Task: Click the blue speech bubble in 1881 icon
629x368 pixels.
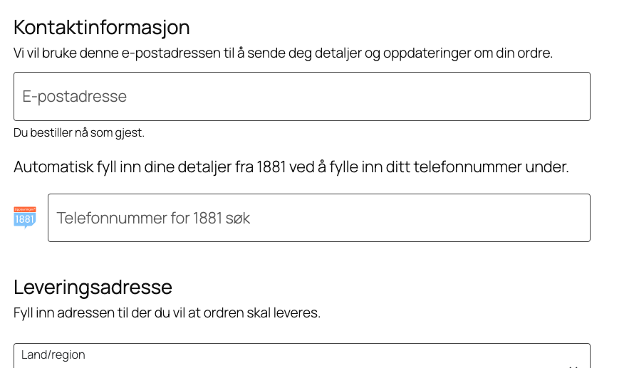Action: [x=24, y=220]
